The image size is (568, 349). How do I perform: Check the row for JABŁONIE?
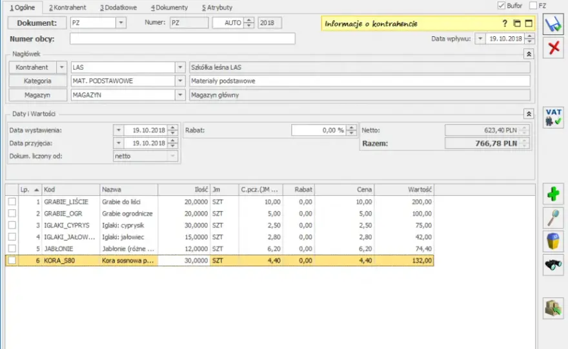point(12,249)
